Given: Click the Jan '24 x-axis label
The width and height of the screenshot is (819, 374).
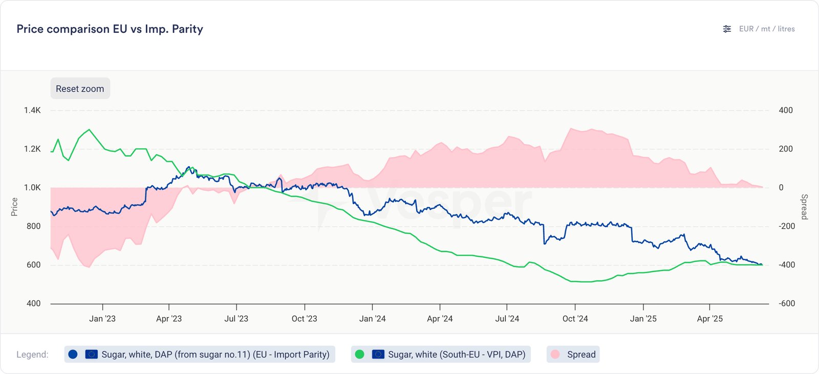Looking at the screenshot, I should (372, 319).
